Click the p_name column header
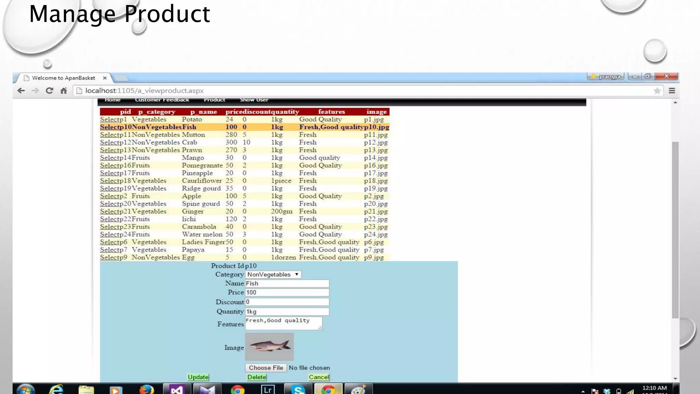The width and height of the screenshot is (700, 394). point(204,112)
